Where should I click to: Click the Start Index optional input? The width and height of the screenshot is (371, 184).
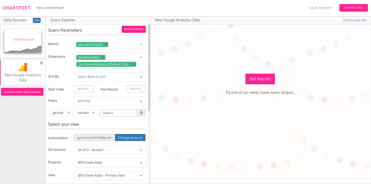(x=84, y=89)
